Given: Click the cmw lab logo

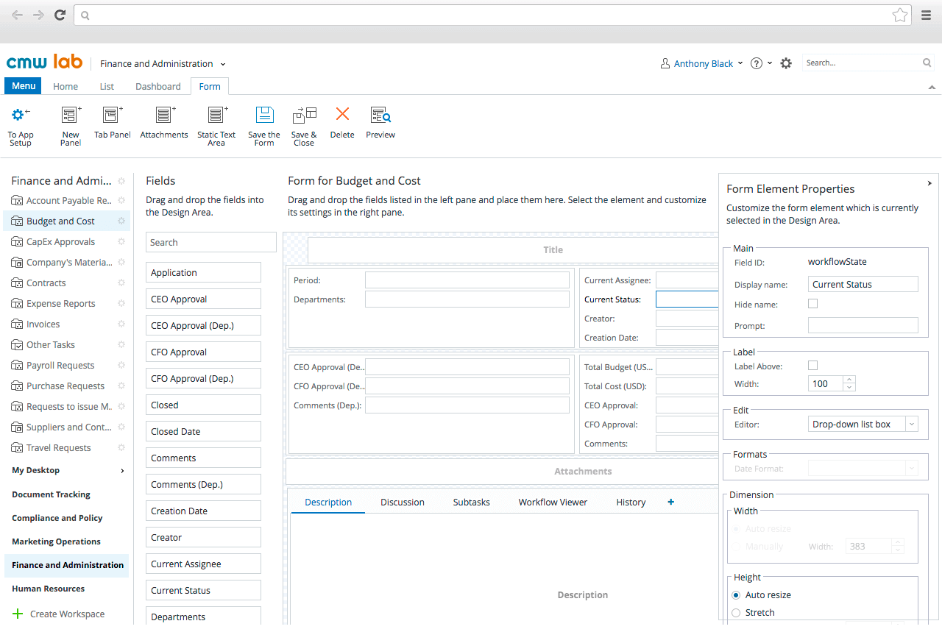Looking at the screenshot, I should pos(44,62).
